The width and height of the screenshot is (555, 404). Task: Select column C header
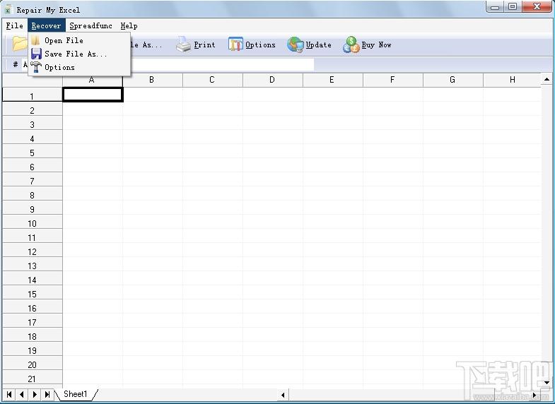[x=213, y=80]
